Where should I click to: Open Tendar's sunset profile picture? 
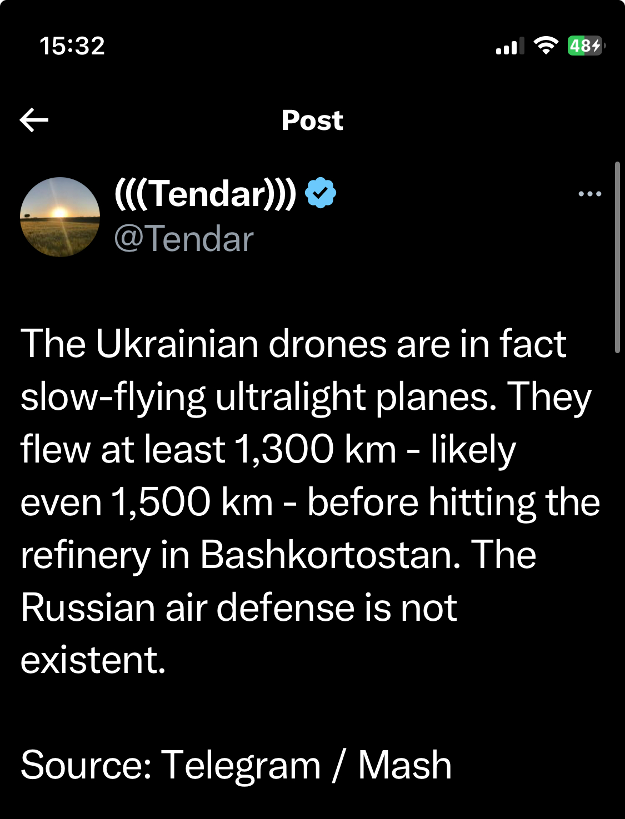pyautogui.click(x=60, y=217)
